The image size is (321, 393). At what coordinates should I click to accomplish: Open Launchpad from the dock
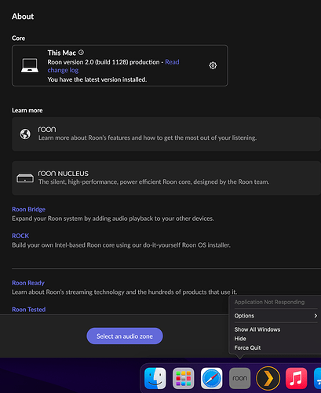184,378
